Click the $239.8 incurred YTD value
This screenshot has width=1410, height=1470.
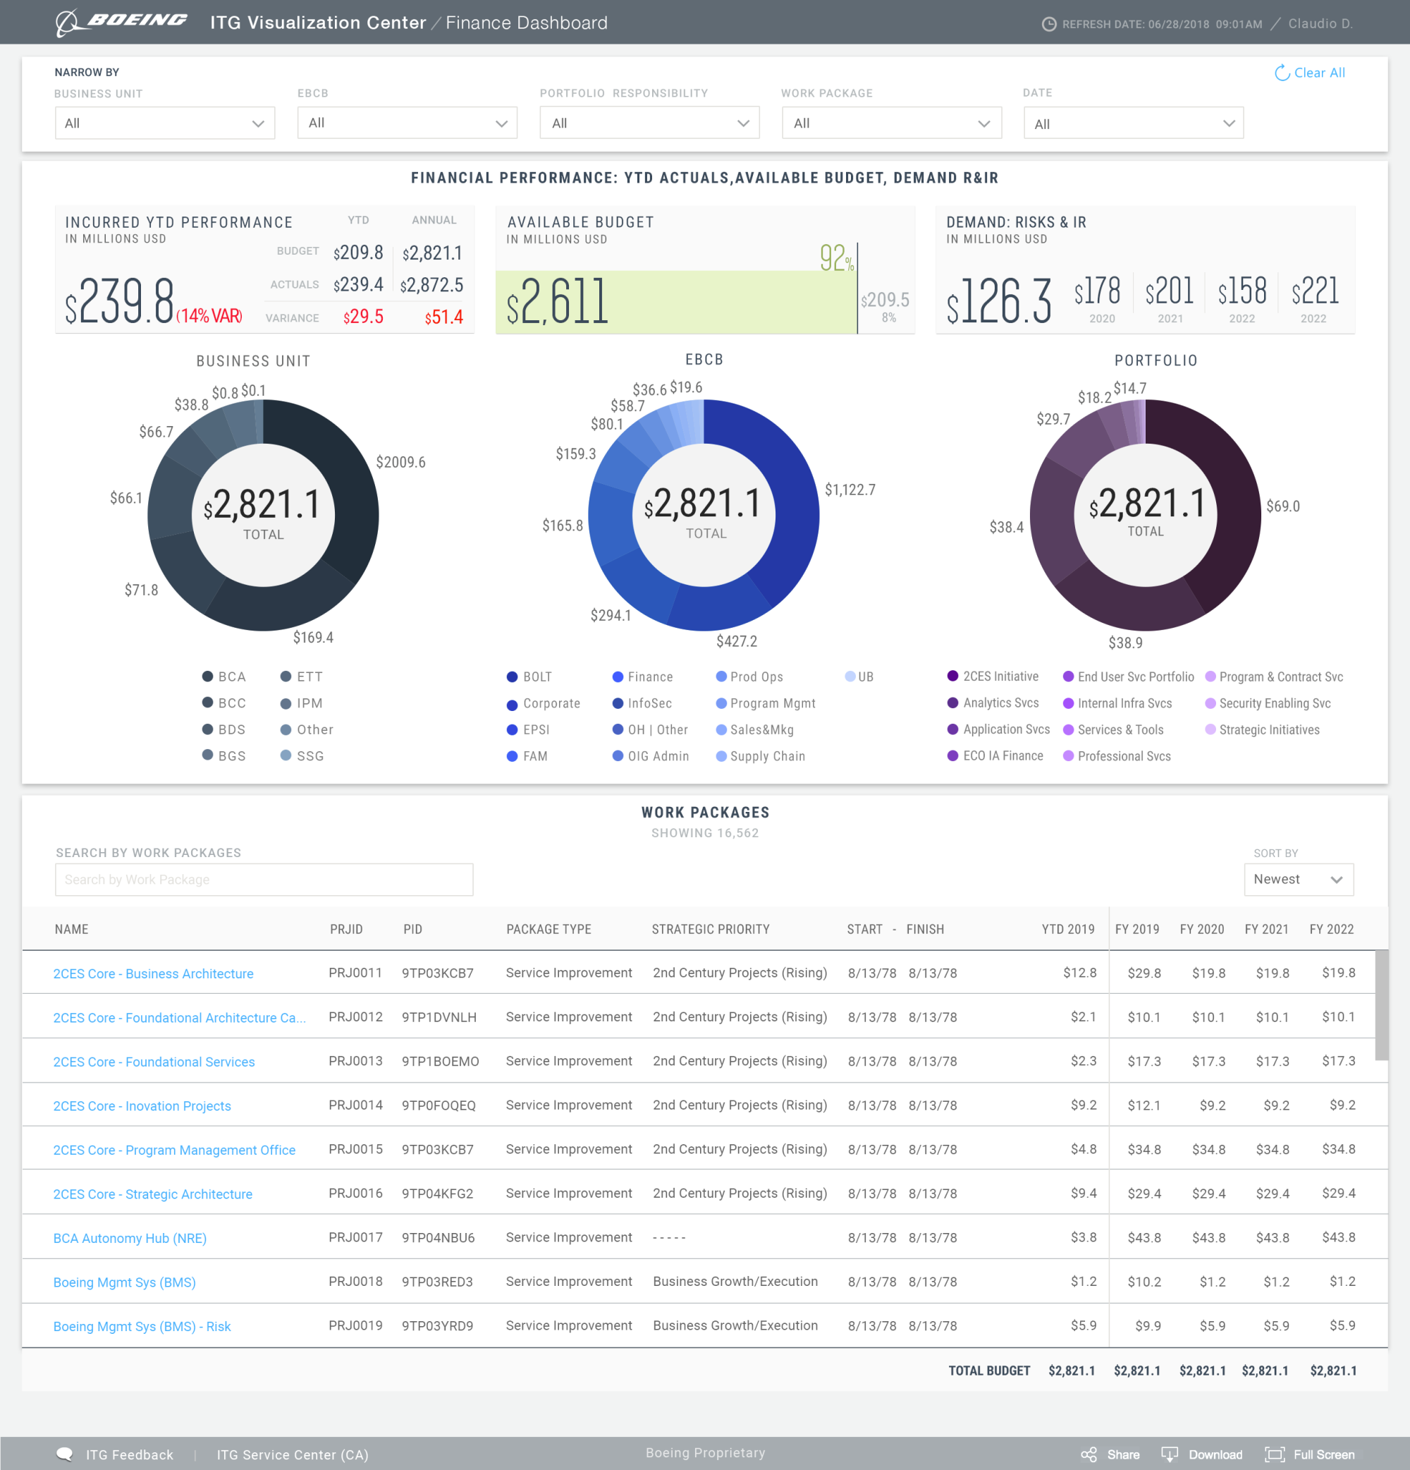[x=120, y=301]
